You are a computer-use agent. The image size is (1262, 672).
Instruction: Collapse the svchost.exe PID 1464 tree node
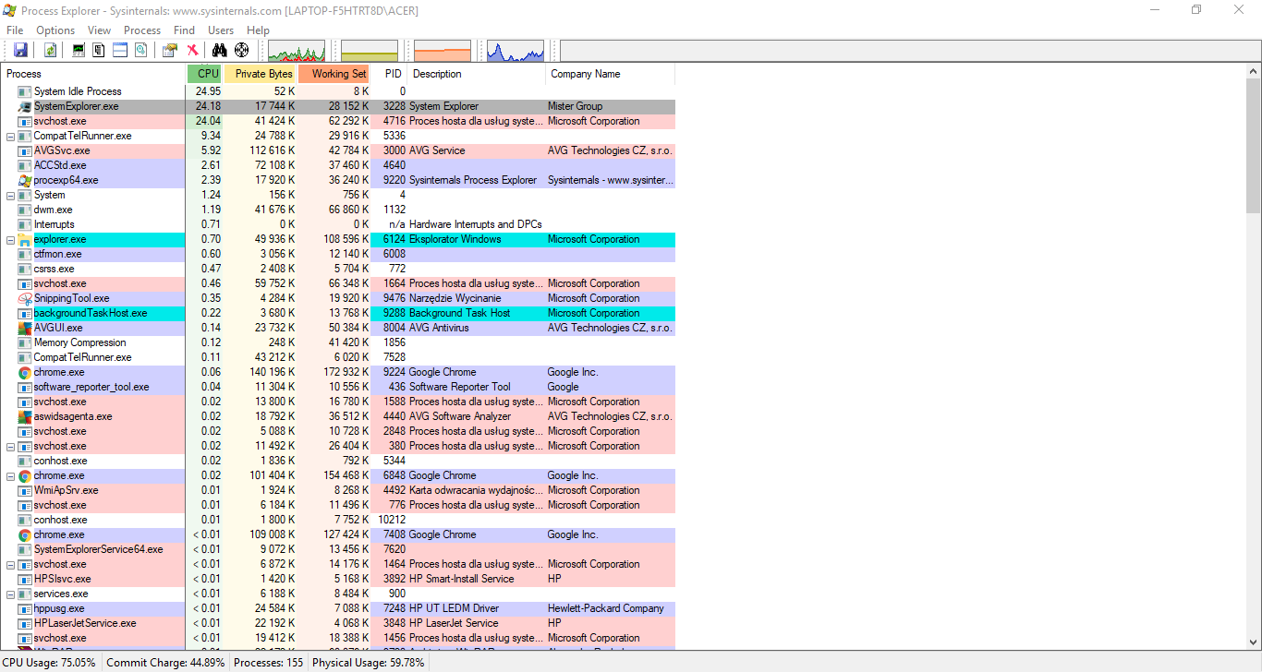[10, 564]
